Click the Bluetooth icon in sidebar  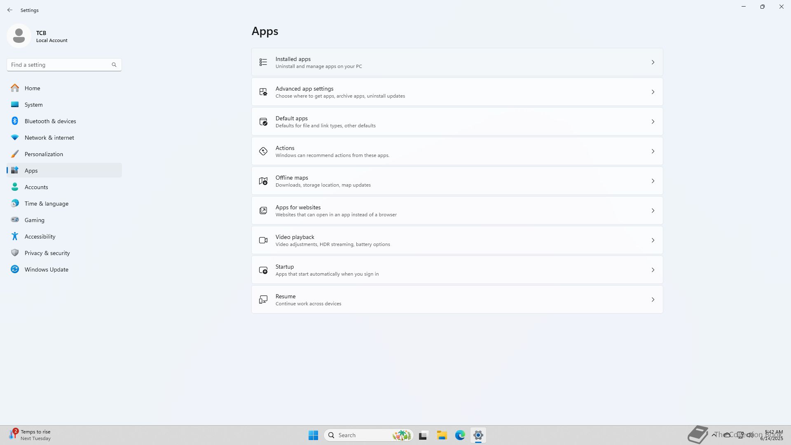click(x=15, y=121)
